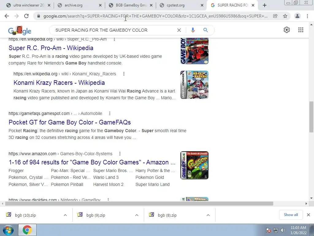Open options for Konami Krazy Racers result
The width and height of the screenshot is (314, 236).
pyautogui.click(x=124, y=74)
